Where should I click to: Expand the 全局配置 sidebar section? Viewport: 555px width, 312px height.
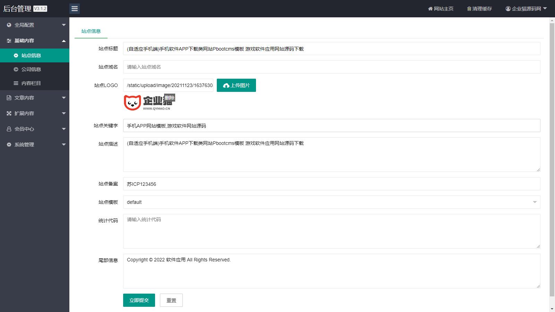[x=35, y=25]
